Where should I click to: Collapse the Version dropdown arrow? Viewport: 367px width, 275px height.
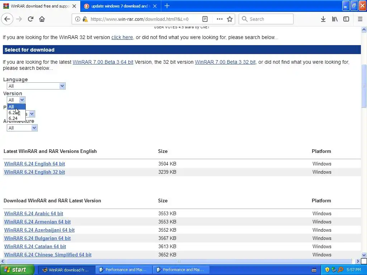pos(22,100)
